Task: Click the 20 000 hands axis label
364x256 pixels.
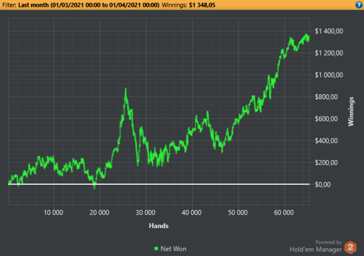Action: 100,212
